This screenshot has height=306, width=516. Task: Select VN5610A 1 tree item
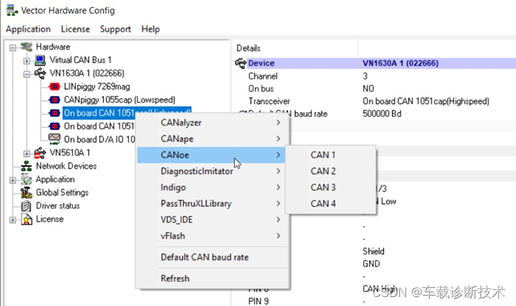(69, 153)
